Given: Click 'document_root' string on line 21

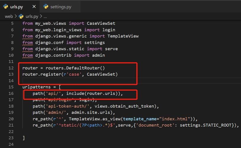Looking at the screenshot, I should click(155, 125).
